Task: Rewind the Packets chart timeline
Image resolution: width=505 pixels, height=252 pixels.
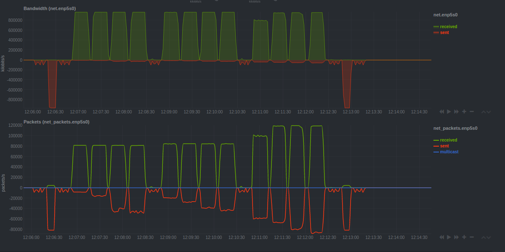Action: pos(442,237)
